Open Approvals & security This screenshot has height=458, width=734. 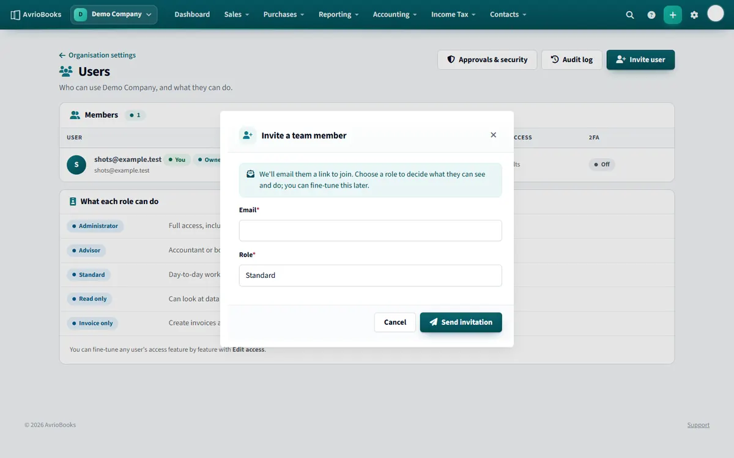(x=487, y=60)
